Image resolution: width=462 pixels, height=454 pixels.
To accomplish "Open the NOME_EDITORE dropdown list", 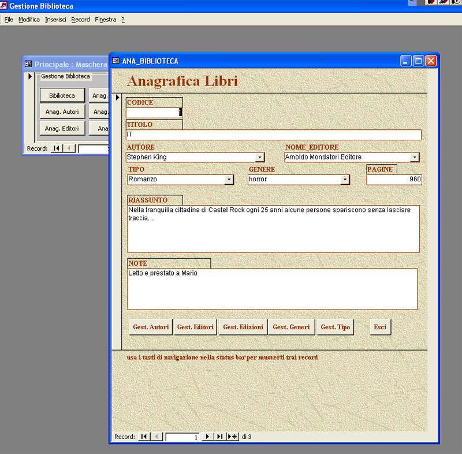I will [x=415, y=157].
